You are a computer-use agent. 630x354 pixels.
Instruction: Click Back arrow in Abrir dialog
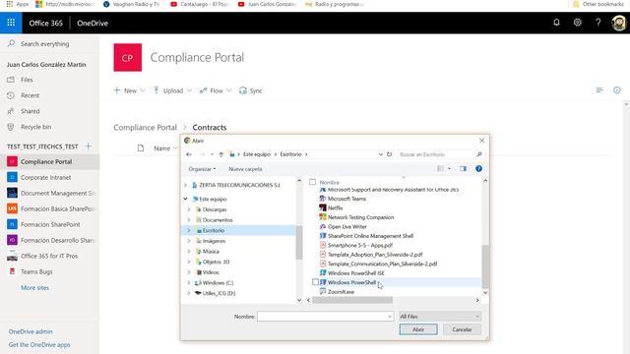[189, 154]
